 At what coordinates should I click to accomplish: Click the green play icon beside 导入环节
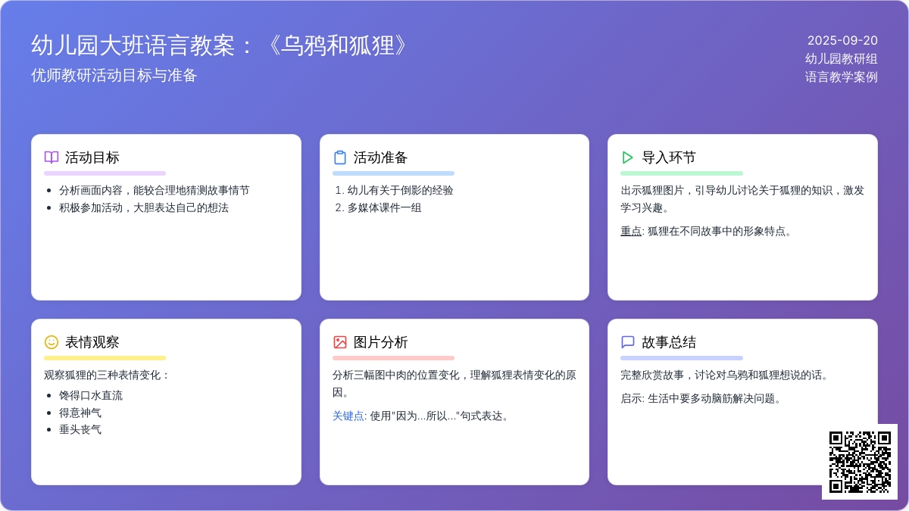[x=628, y=157]
